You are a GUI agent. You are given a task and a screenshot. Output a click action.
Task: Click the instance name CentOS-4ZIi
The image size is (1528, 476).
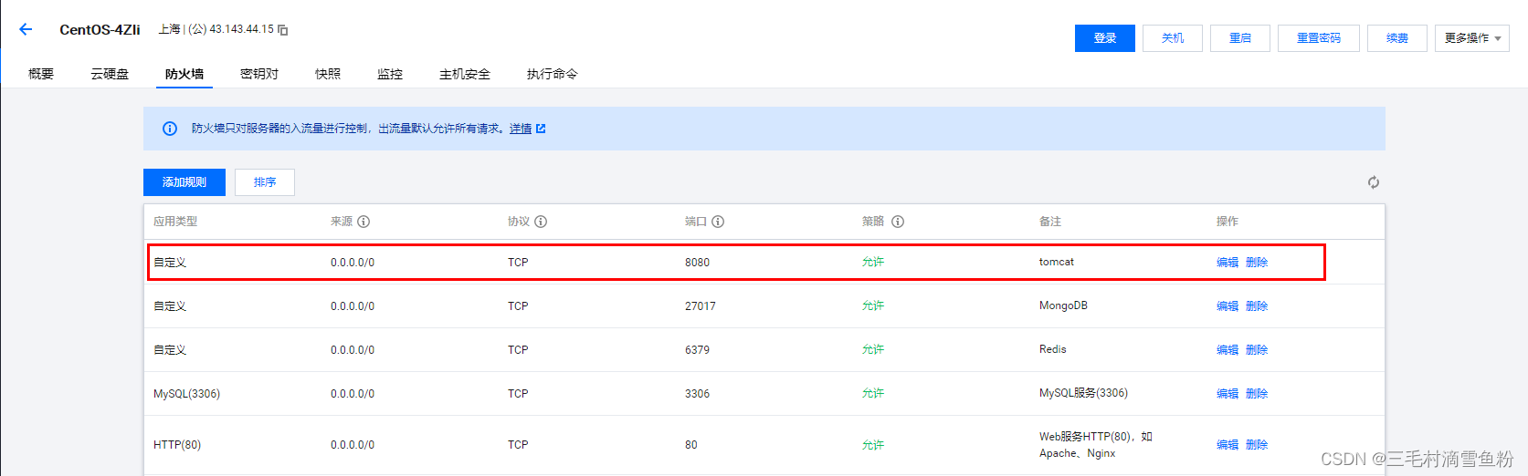point(100,30)
